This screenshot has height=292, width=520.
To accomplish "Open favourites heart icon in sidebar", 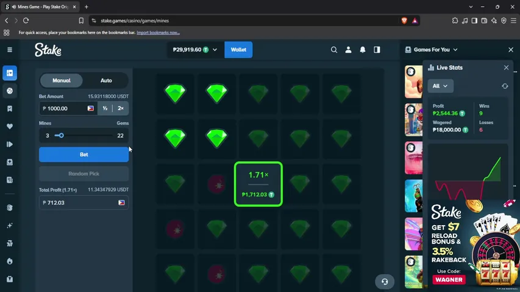I will 10,126.
